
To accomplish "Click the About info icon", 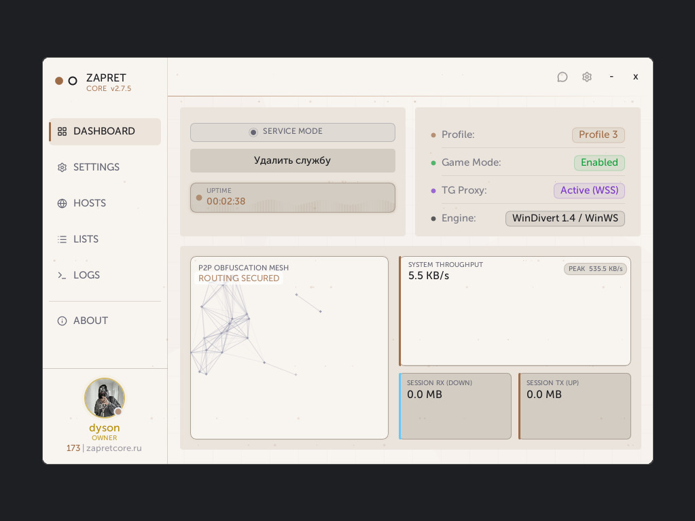I will [x=62, y=321].
